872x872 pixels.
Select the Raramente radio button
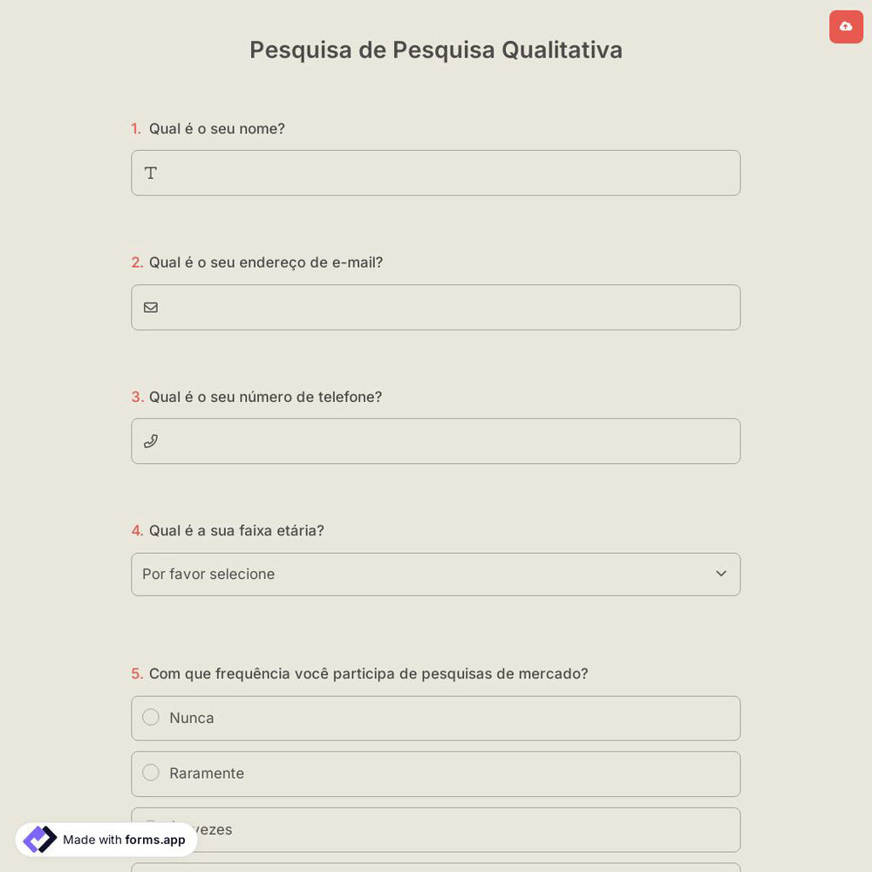pos(150,773)
